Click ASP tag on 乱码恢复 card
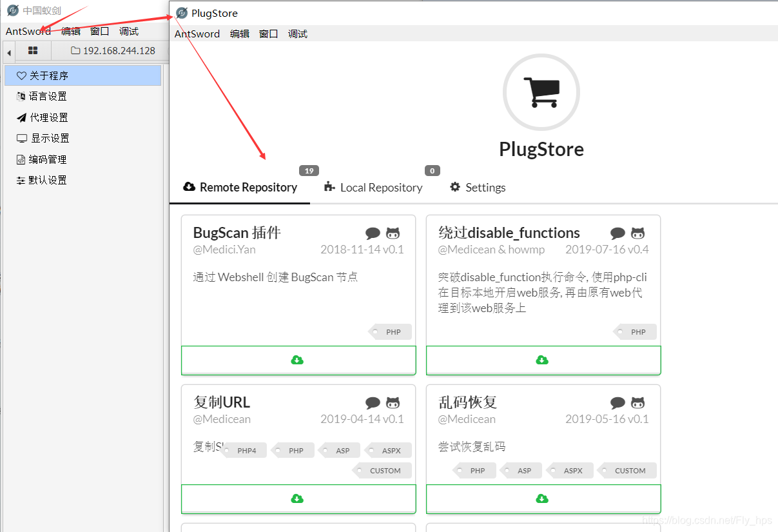 [521, 471]
